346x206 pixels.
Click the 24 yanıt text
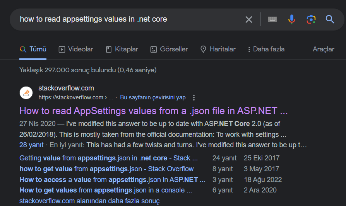224,158
